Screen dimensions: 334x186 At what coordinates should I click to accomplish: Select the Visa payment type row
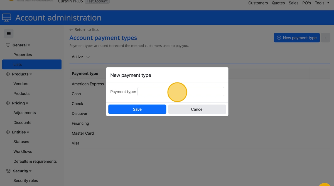tap(200, 143)
